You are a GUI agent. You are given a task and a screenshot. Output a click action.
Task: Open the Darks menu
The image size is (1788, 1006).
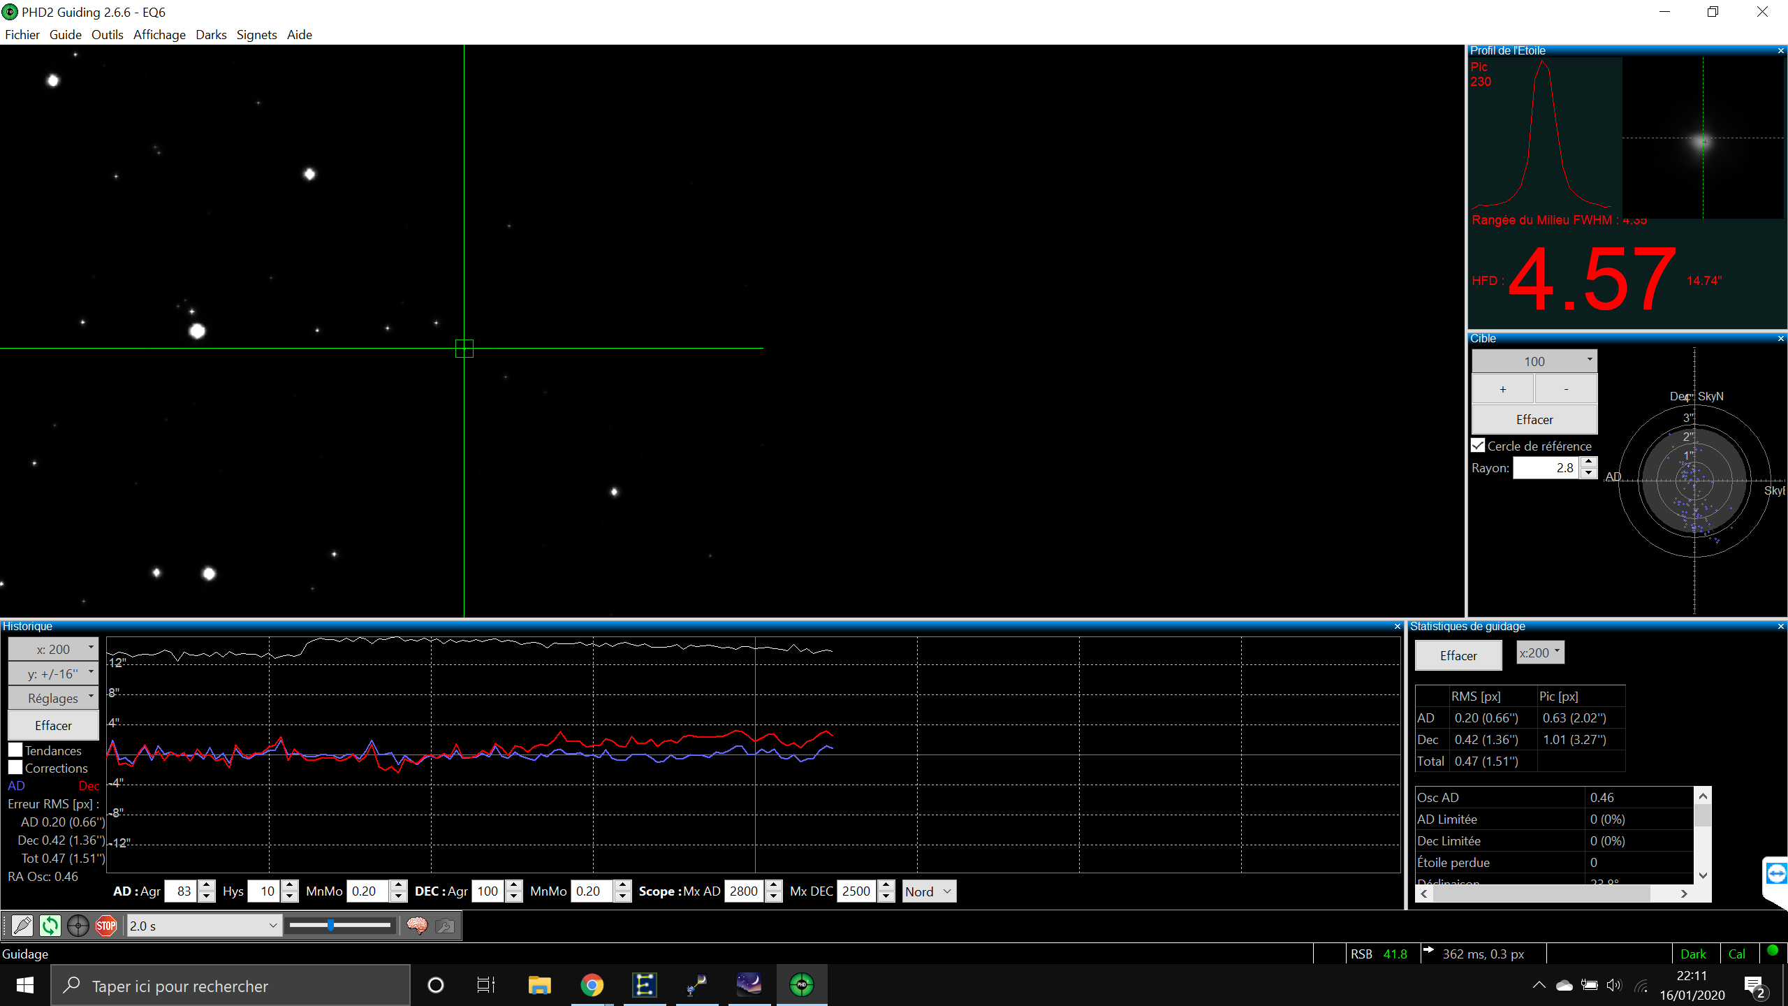pos(211,35)
